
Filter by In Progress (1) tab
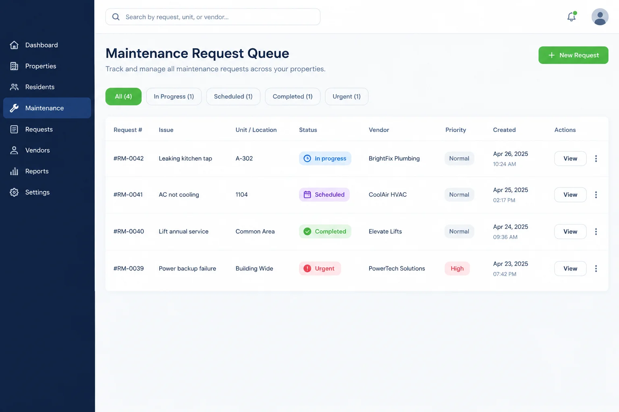tap(174, 97)
